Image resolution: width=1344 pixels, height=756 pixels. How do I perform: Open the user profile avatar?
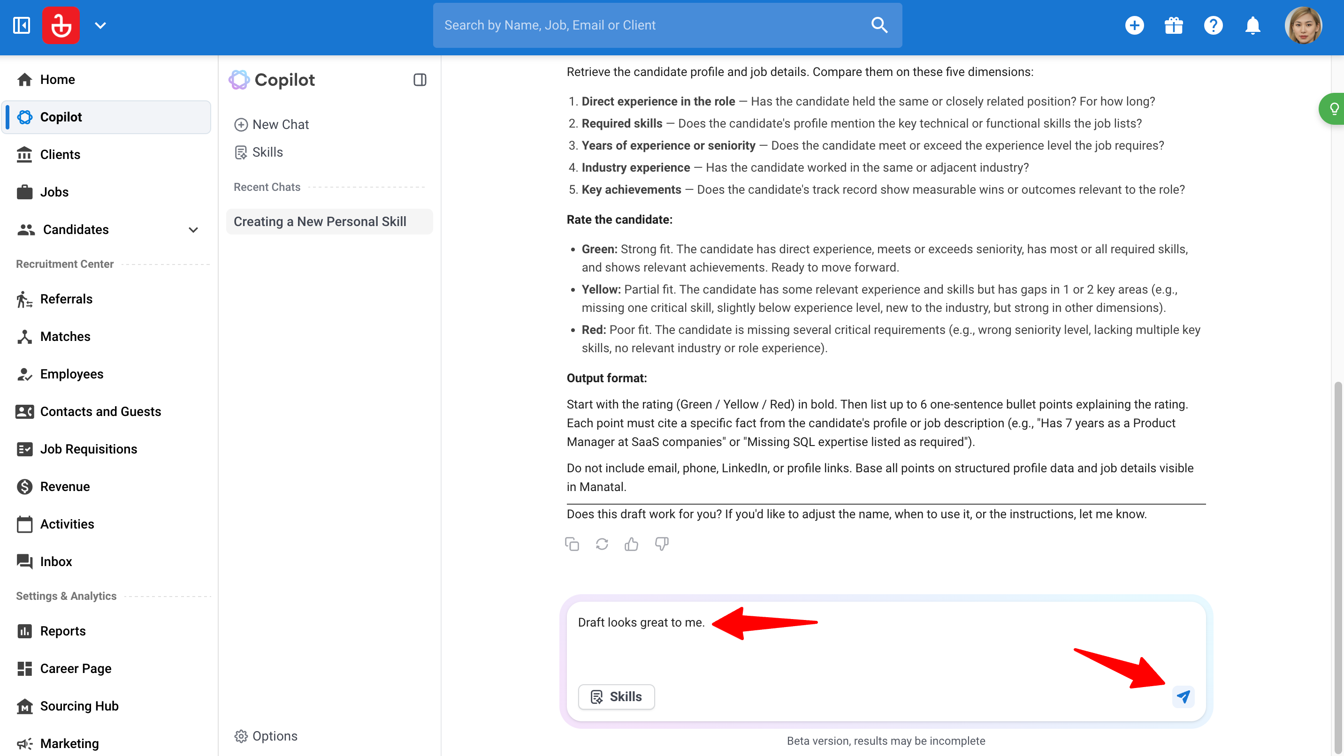pyautogui.click(x=1303, y=25)
